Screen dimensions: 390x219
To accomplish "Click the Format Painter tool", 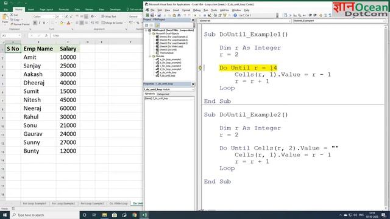I will click(20, 24).
